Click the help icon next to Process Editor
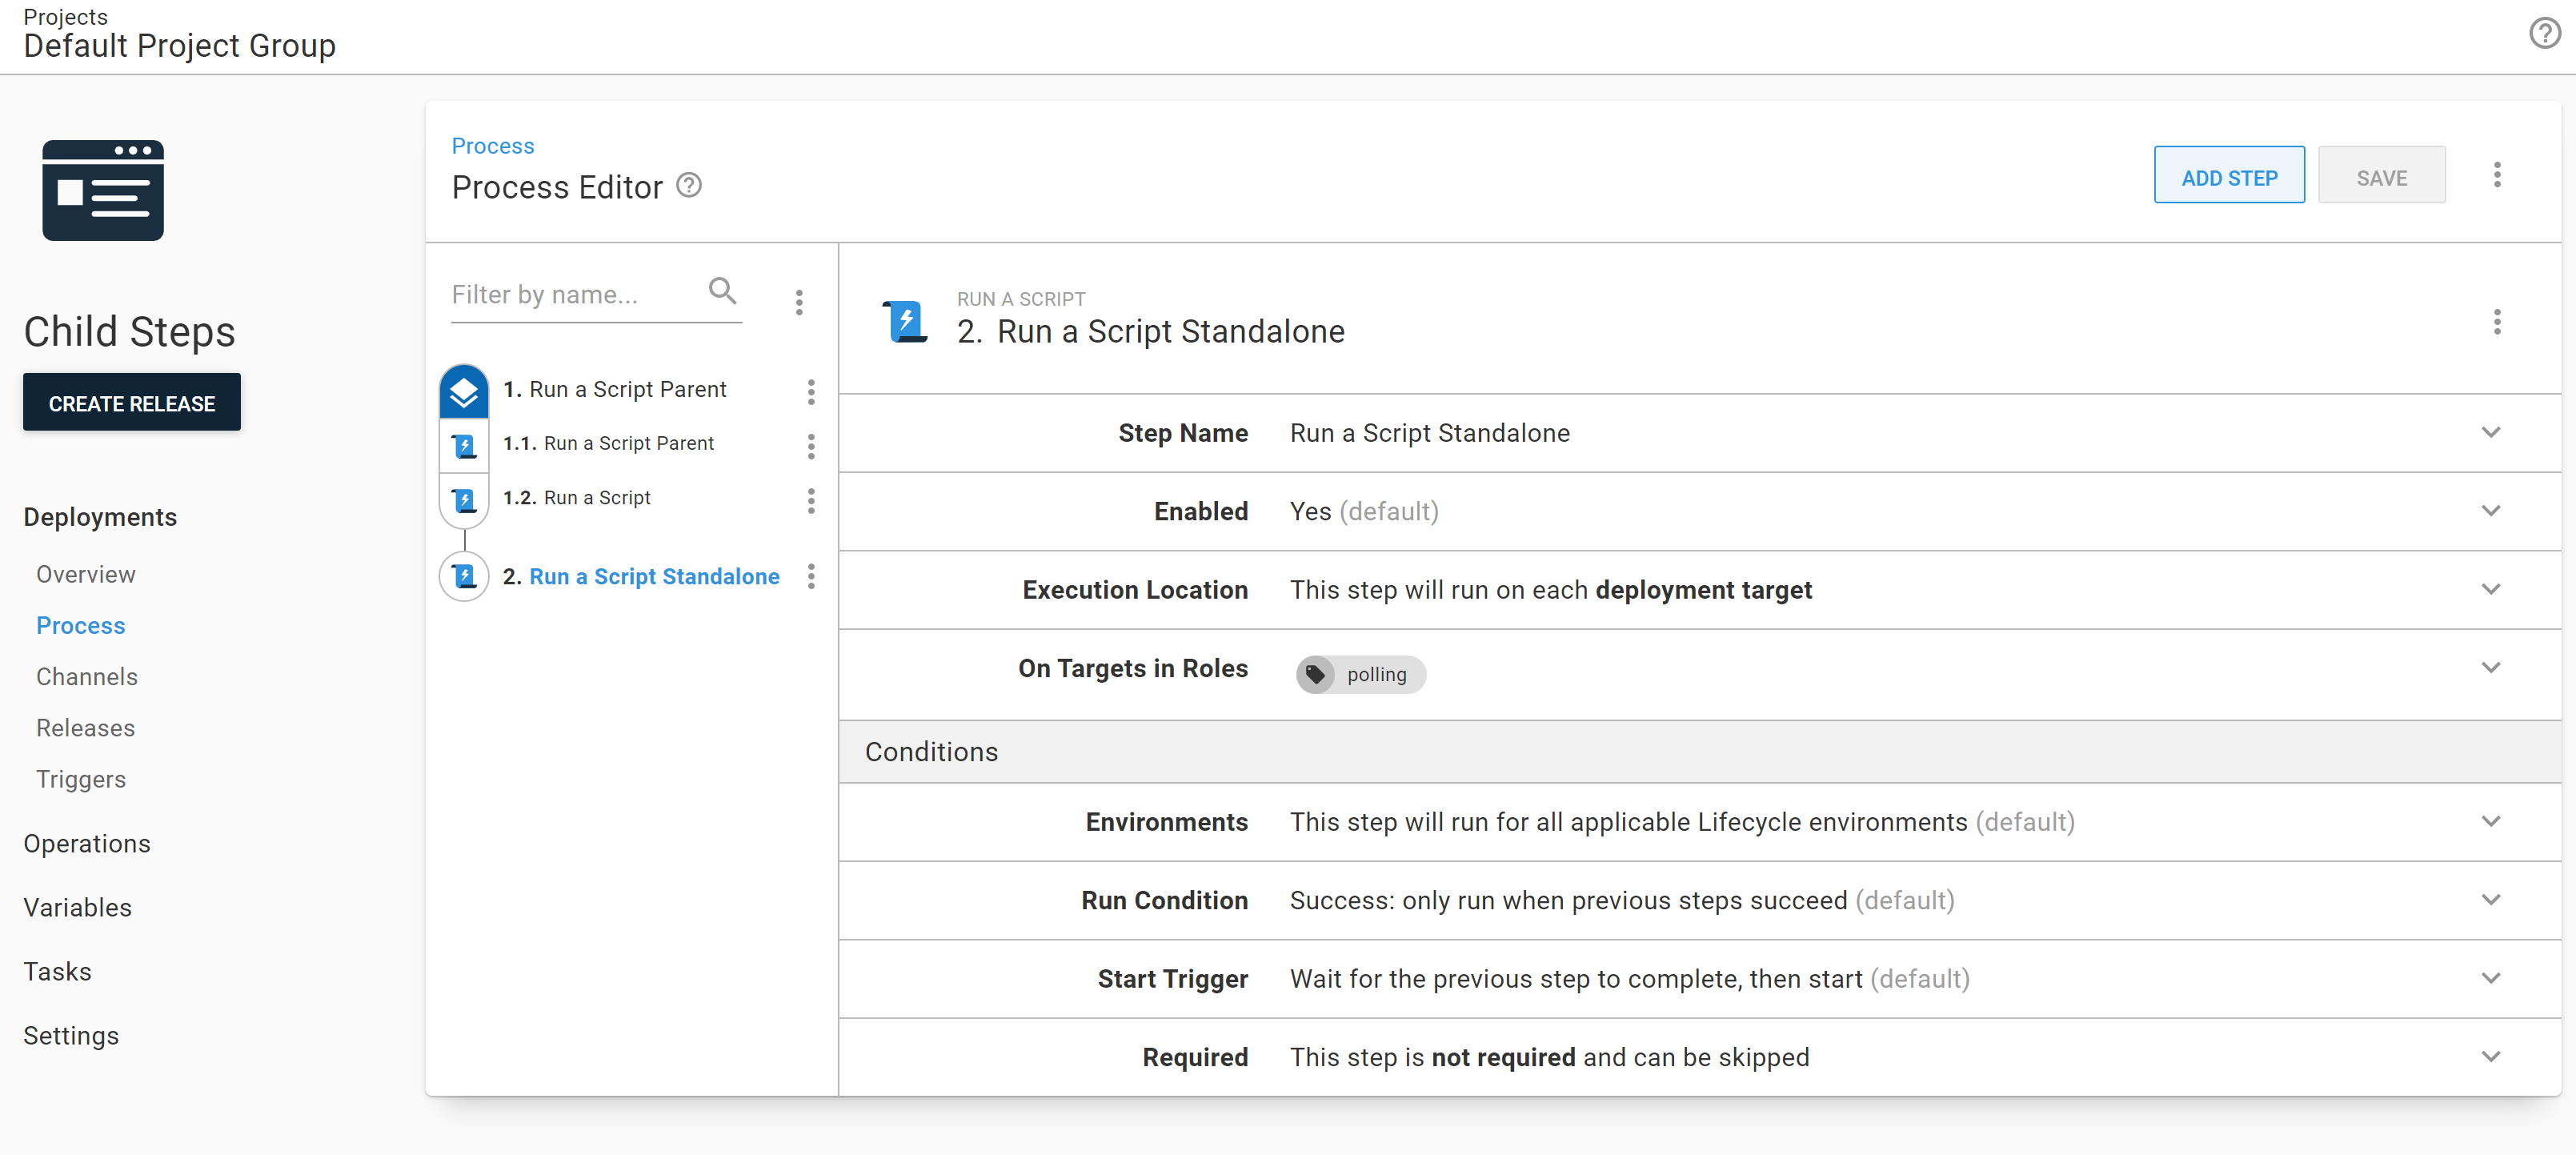This screenshot has width=2576, height=1155. click(x=689, y=186)
